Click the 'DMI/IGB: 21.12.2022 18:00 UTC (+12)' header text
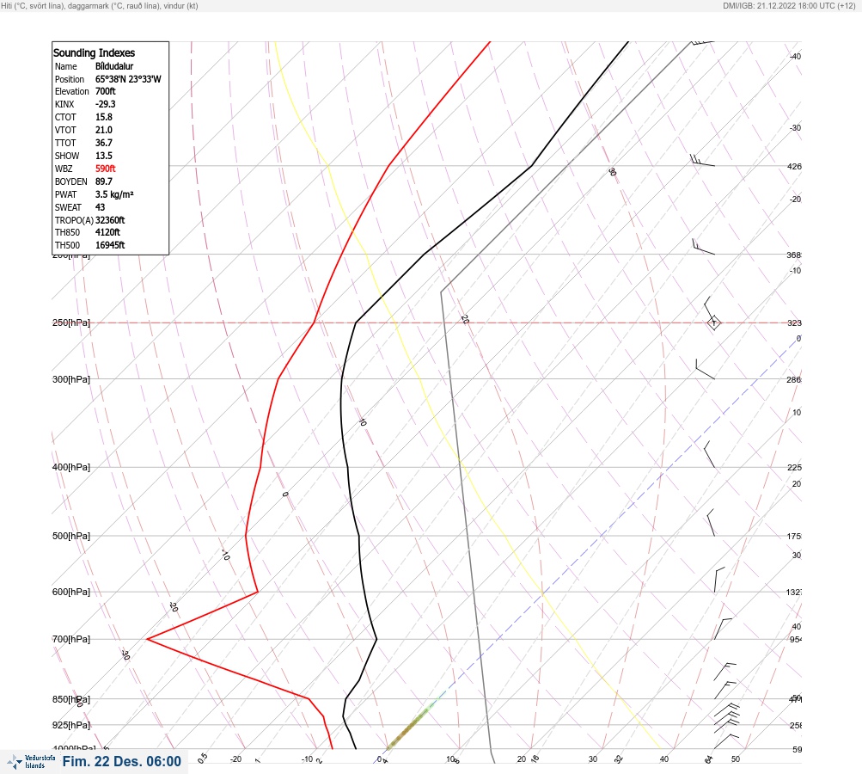The width and height of the screenshot is (862, 774). (x=789, y=5)
